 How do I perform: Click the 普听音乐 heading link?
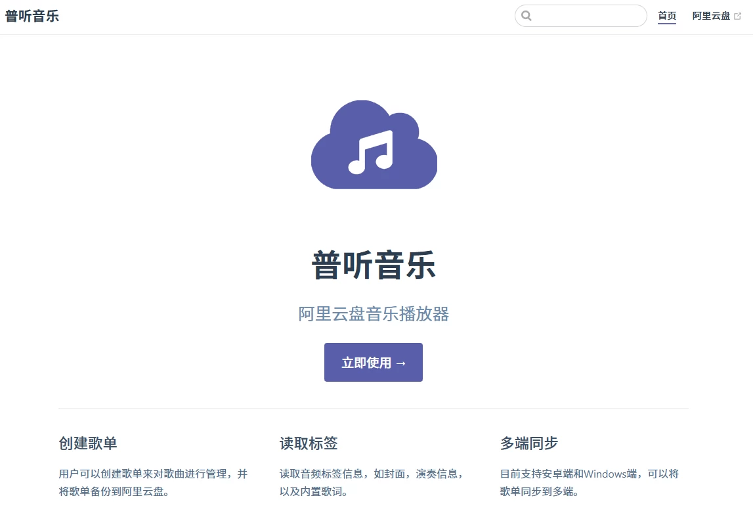coord(373,265)
